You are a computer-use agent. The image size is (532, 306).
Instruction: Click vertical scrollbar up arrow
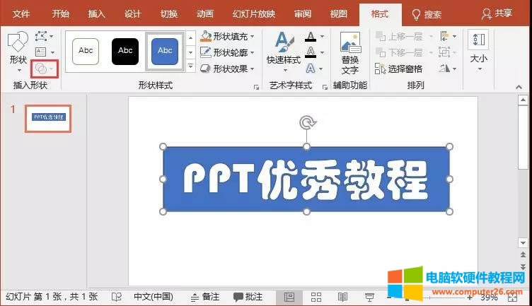[523, 100]
